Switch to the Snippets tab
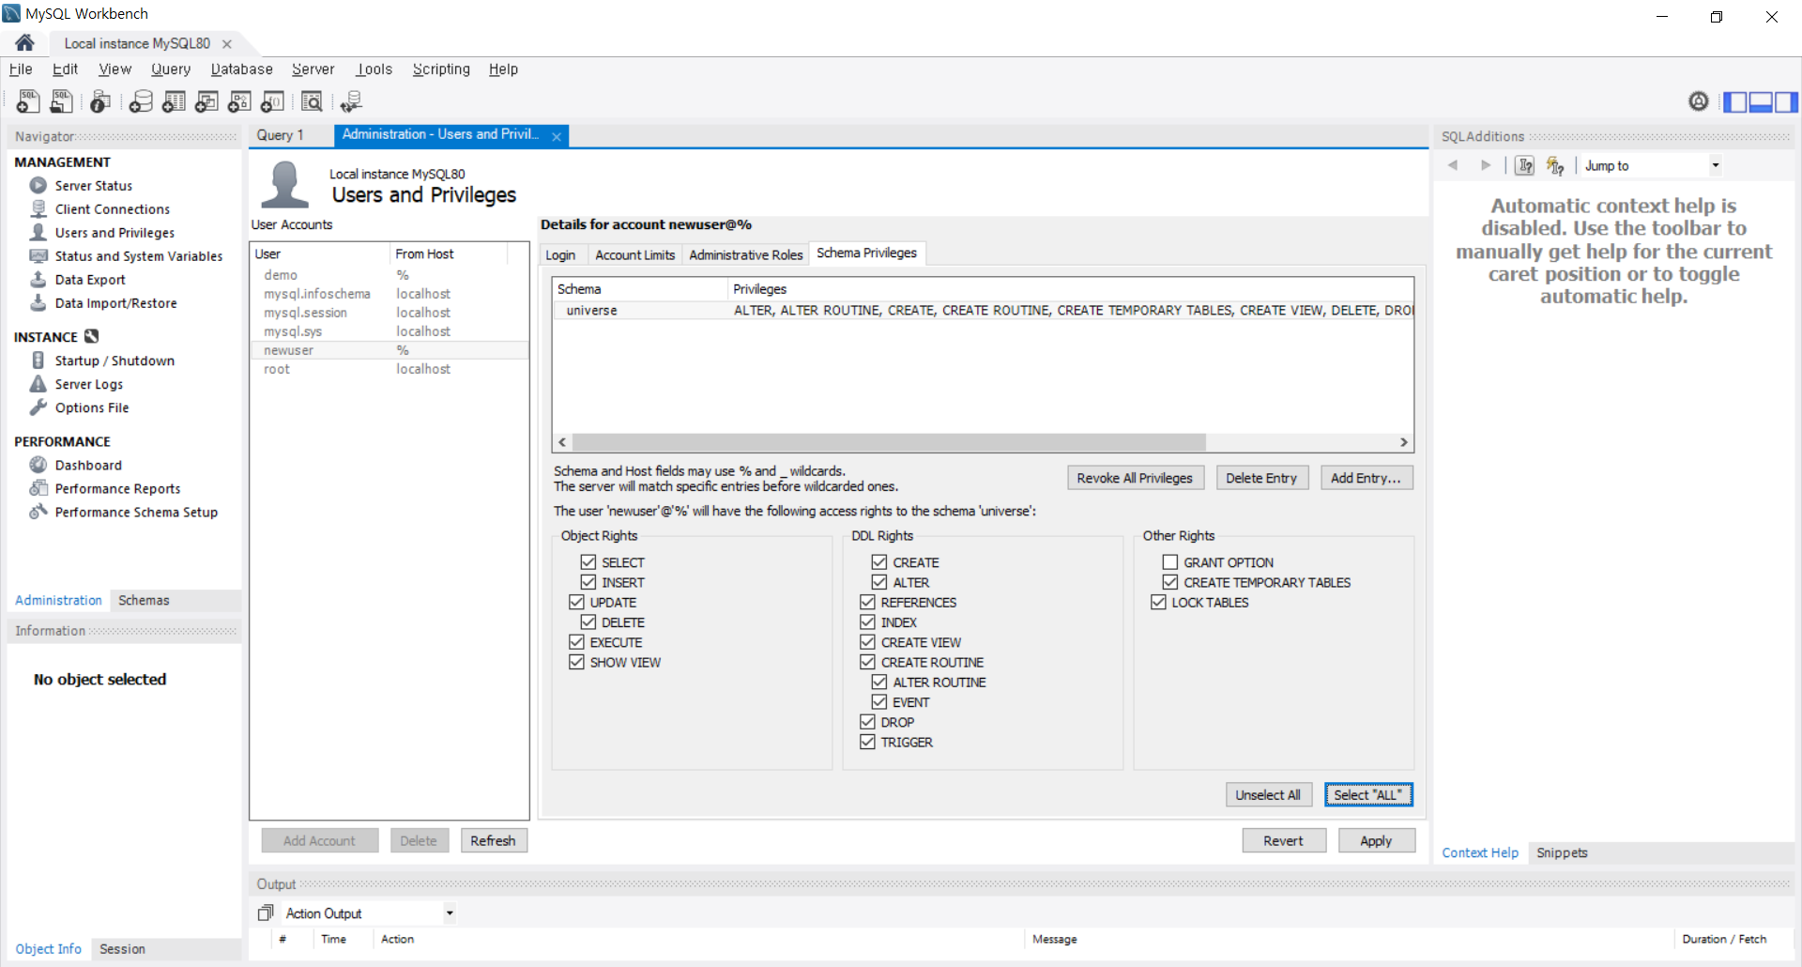The width and height of the screenshot is (1802, 967). (x=1562, y=852)
